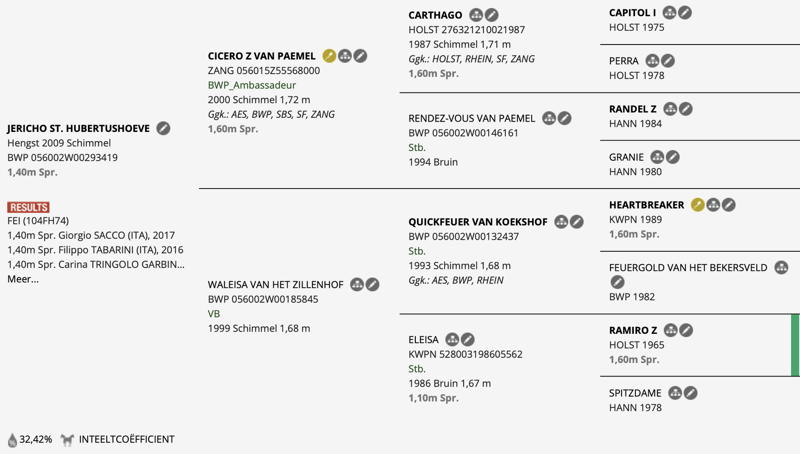
Task: Click the red RESULTS badge
Action: point(28,207)
